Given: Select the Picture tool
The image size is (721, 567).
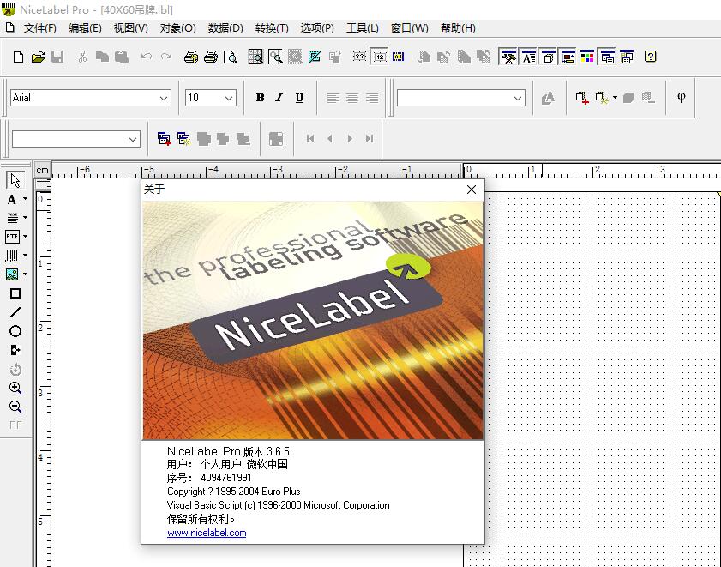Looking at the screenshot, I should (12, 274).
